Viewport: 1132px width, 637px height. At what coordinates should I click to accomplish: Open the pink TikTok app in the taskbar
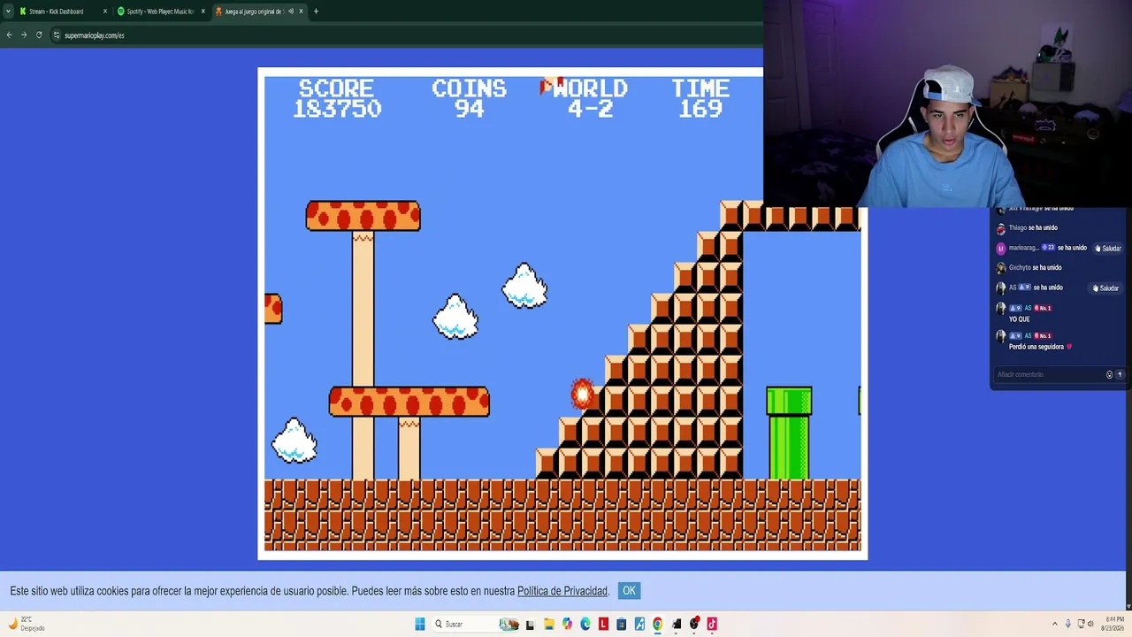point(712,624)
